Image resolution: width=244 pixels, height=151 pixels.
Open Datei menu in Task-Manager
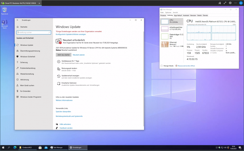(162, 13)
